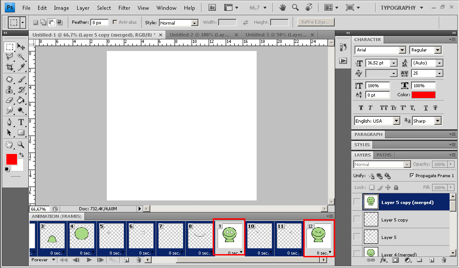Screen dimensions: 459x268
Task: Go to the next animation frame
Action: (x=100, y=259)
